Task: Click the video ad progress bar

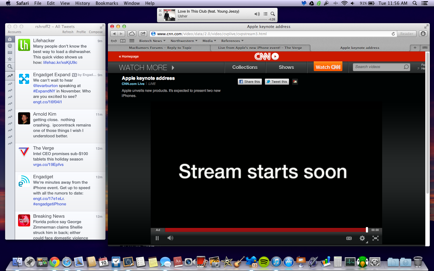Action: coord(266,230)
